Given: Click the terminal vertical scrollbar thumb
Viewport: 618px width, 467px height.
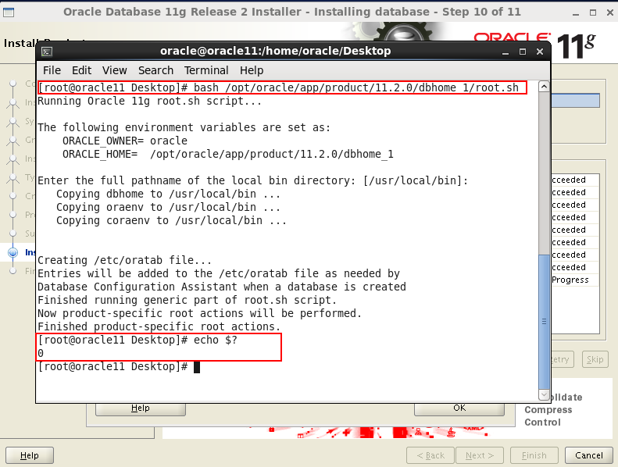Looking at the screenshot, I should click(544, 321).
